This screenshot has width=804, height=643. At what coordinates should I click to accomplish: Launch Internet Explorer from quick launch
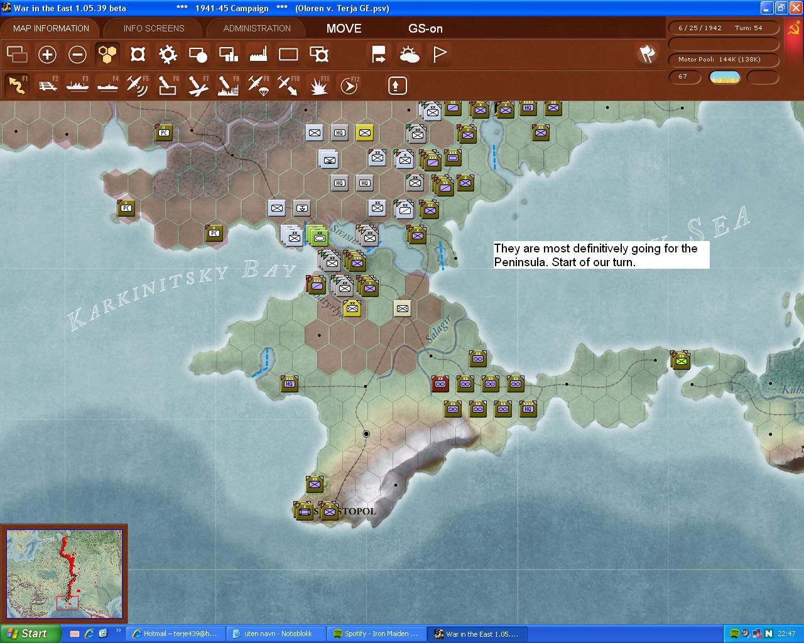click(89, 634)
